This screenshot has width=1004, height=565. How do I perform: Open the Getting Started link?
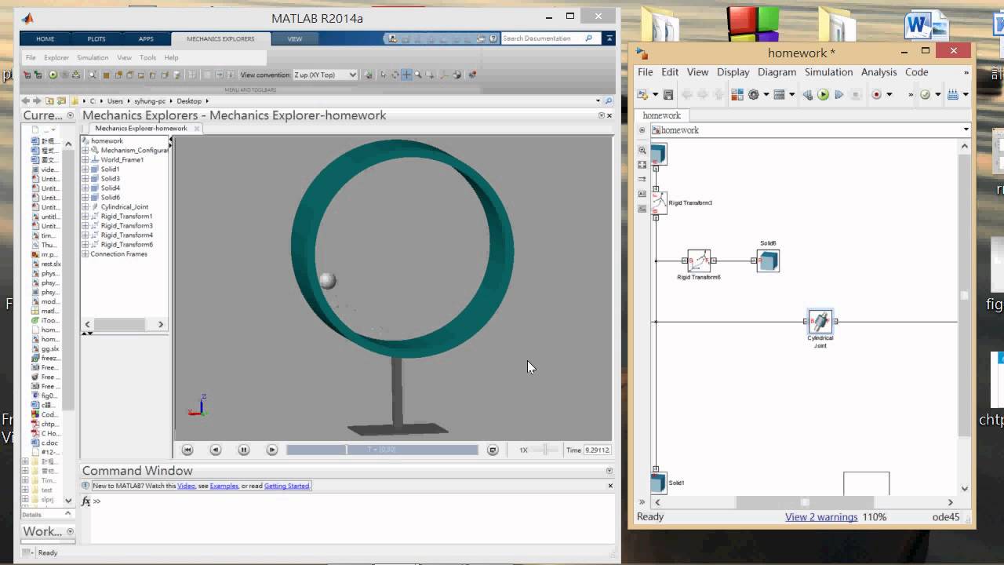coord(286,486)
